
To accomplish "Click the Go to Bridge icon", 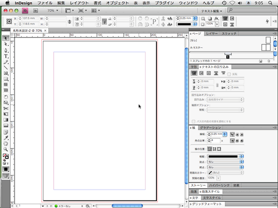I will [x=35, y=11].
